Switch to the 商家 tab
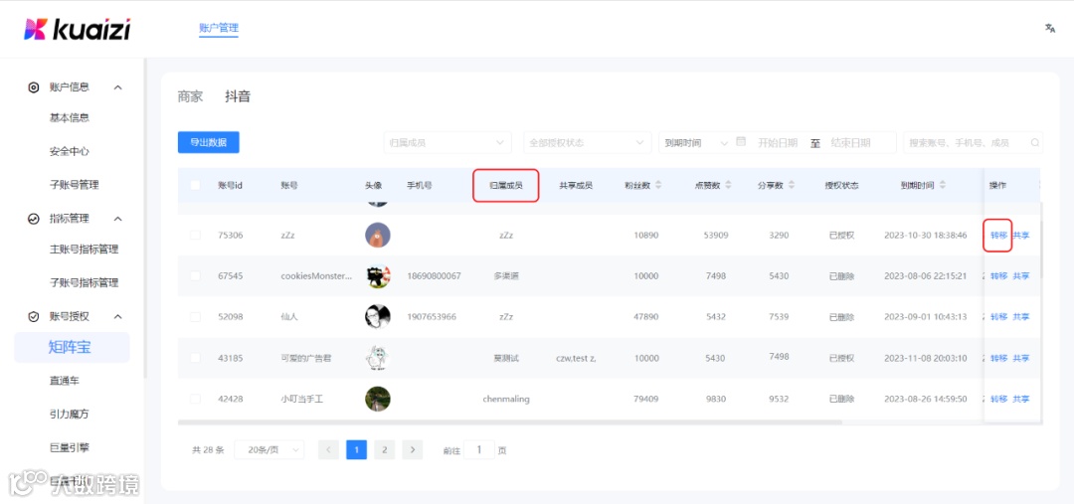This screenshot has height=504, width=1074. tap(190, 96)
